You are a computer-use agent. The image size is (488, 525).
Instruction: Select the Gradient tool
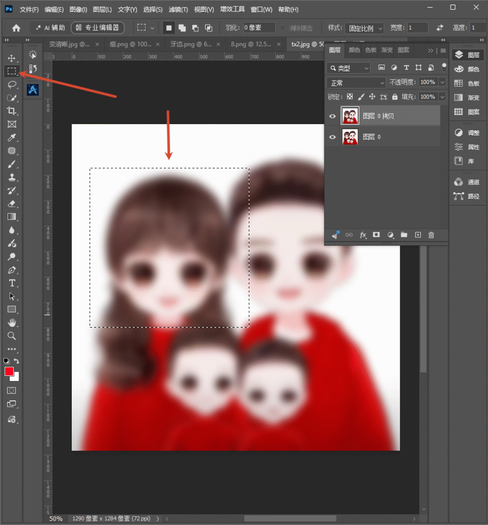[12, 217]
